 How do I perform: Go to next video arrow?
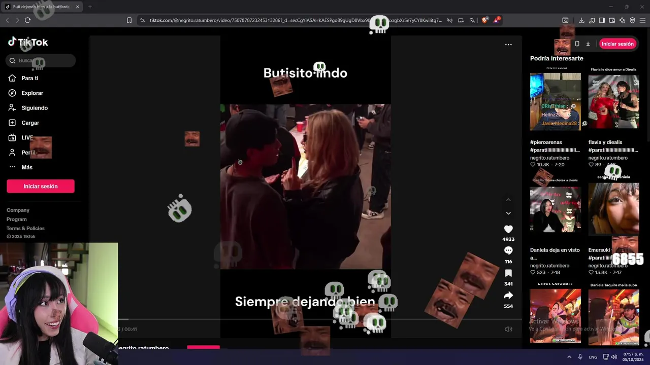click(508, 213)
